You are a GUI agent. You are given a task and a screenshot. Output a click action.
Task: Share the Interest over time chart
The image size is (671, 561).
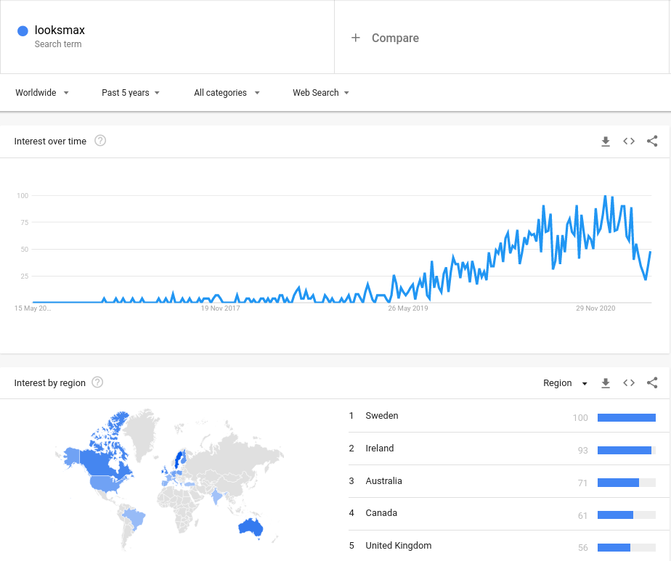[x=652, y=142]
